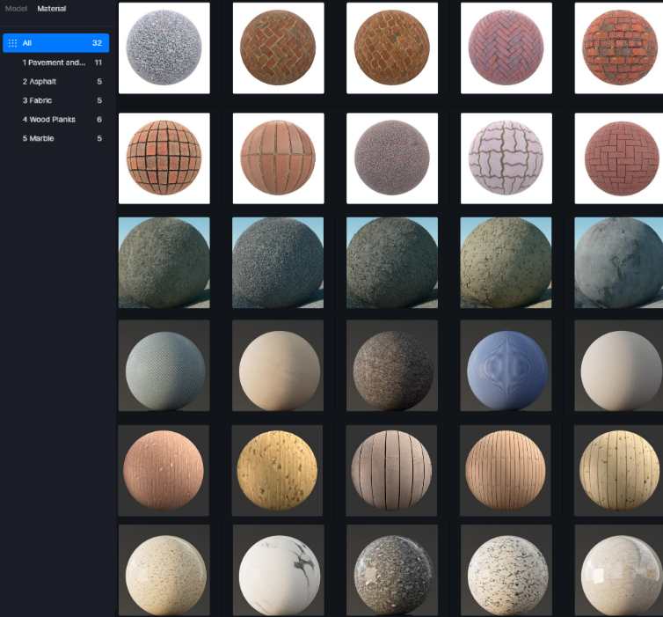Switch to the Material tab

point(52,9)
